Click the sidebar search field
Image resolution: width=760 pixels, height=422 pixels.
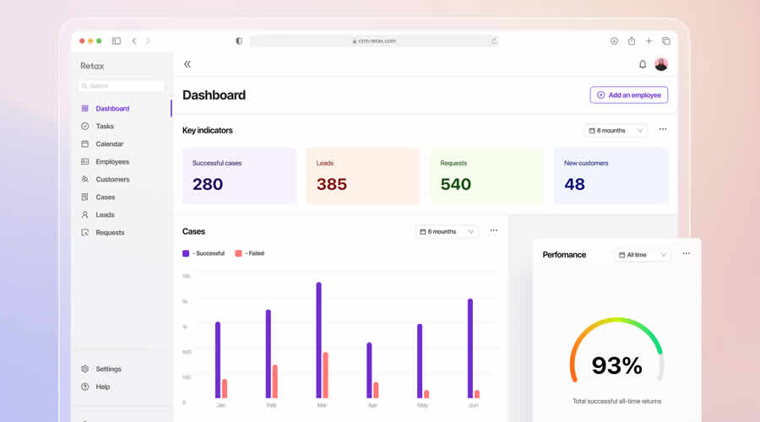(x=122, y=86)
